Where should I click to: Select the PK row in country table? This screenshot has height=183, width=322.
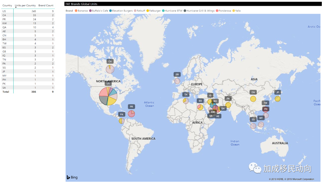point(28,84)
